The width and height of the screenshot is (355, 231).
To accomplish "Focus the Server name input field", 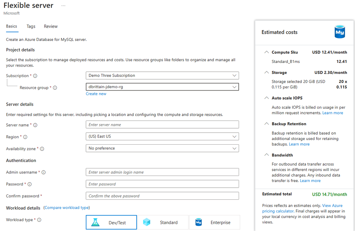I will point(162,125).
